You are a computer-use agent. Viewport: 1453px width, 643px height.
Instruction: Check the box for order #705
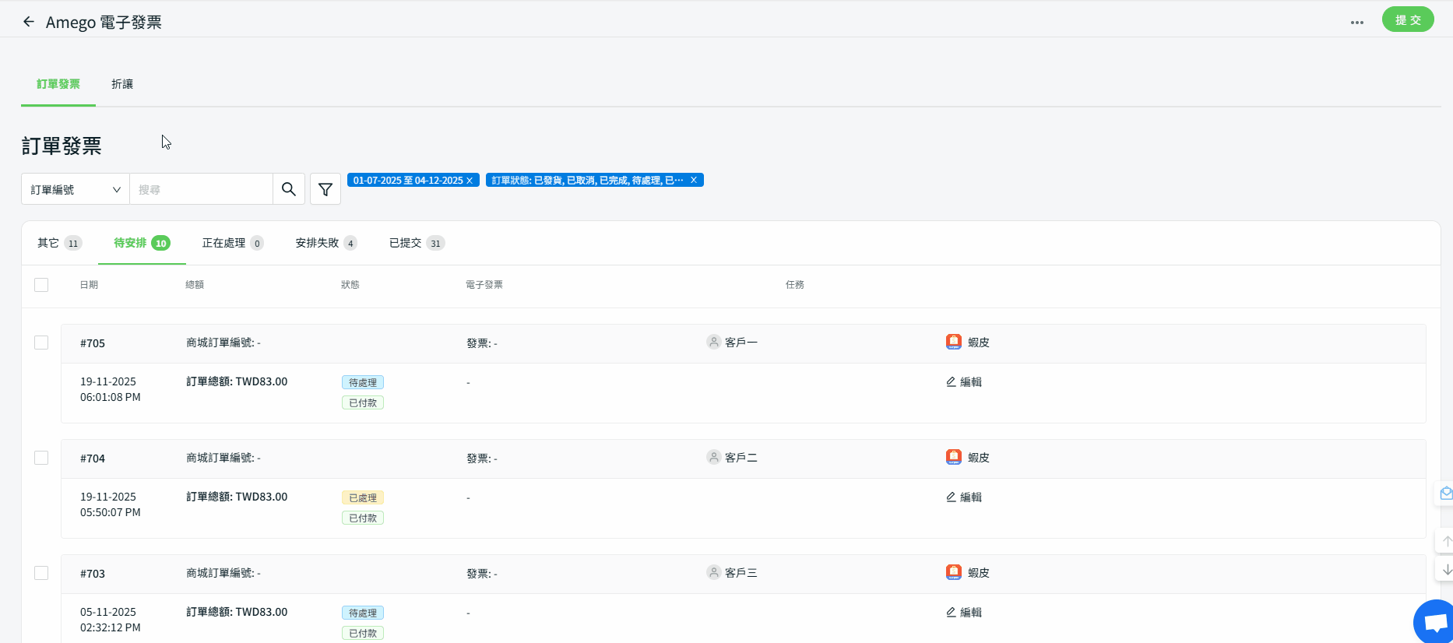tap(41, 343)
